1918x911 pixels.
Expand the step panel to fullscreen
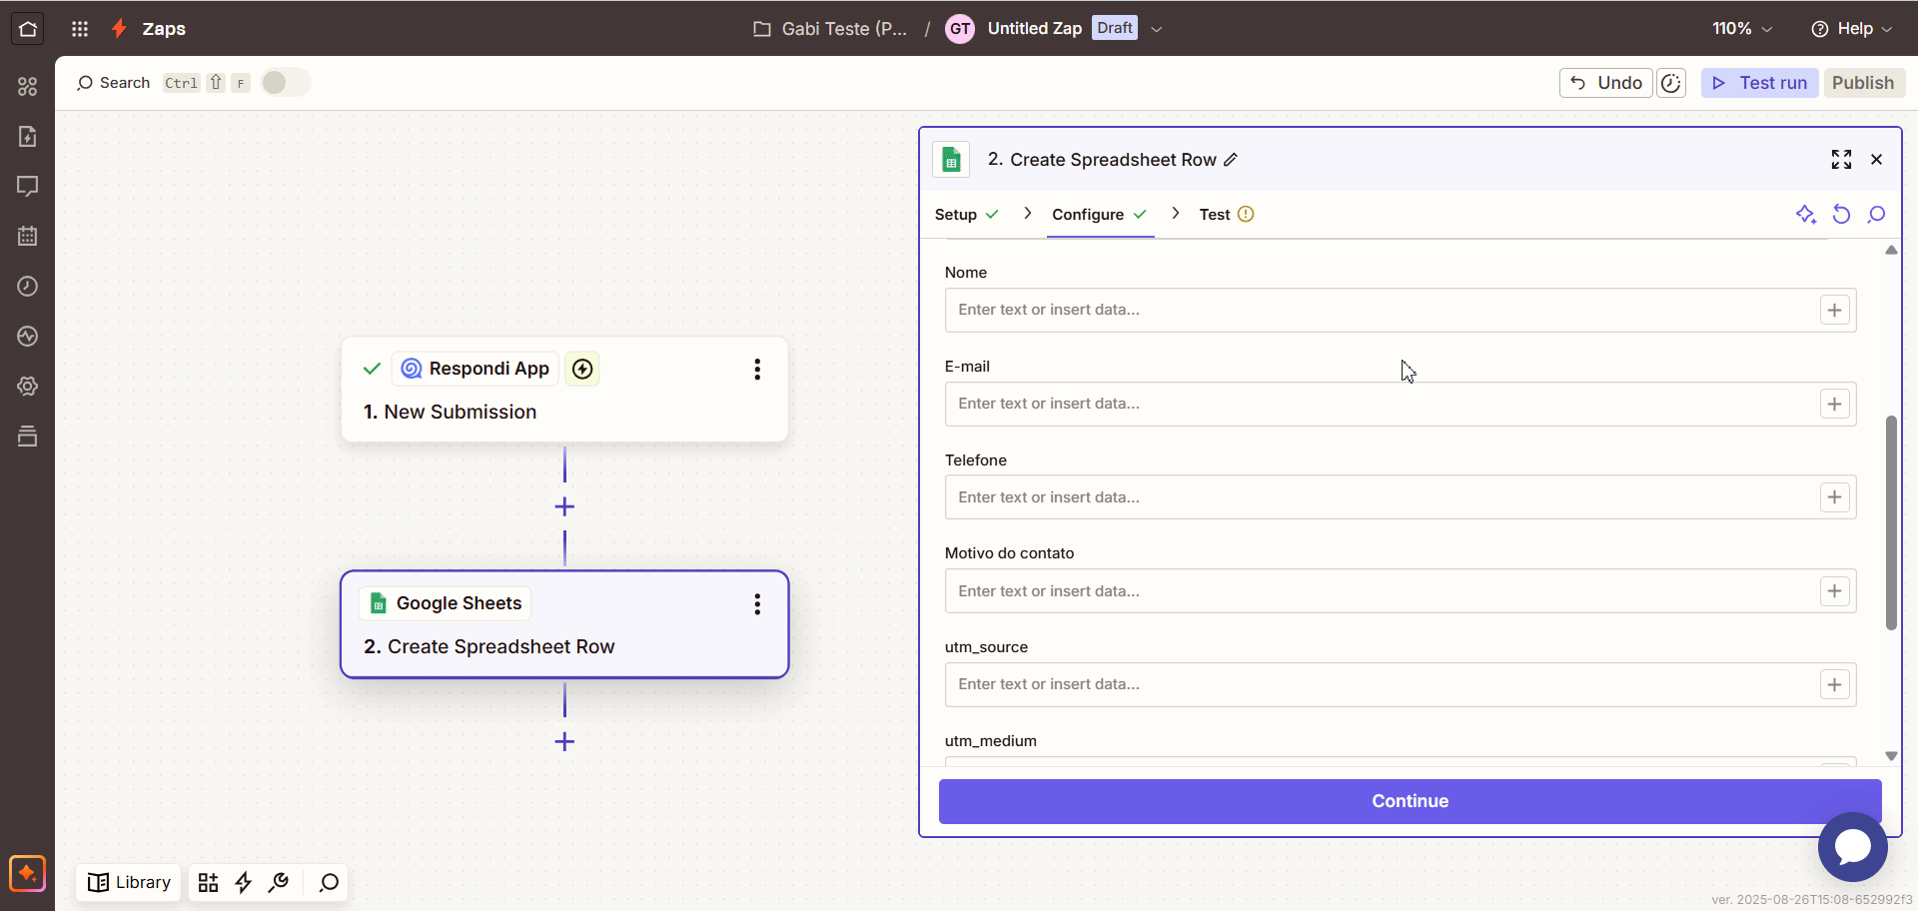point(1841,160)
